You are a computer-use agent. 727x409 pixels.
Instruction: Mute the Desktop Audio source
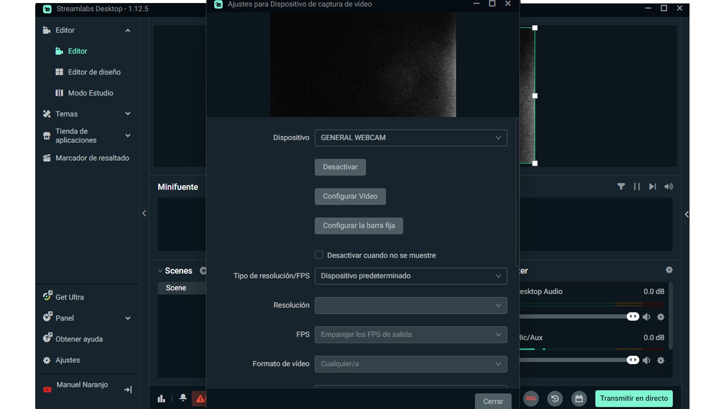tap(647, 317)
